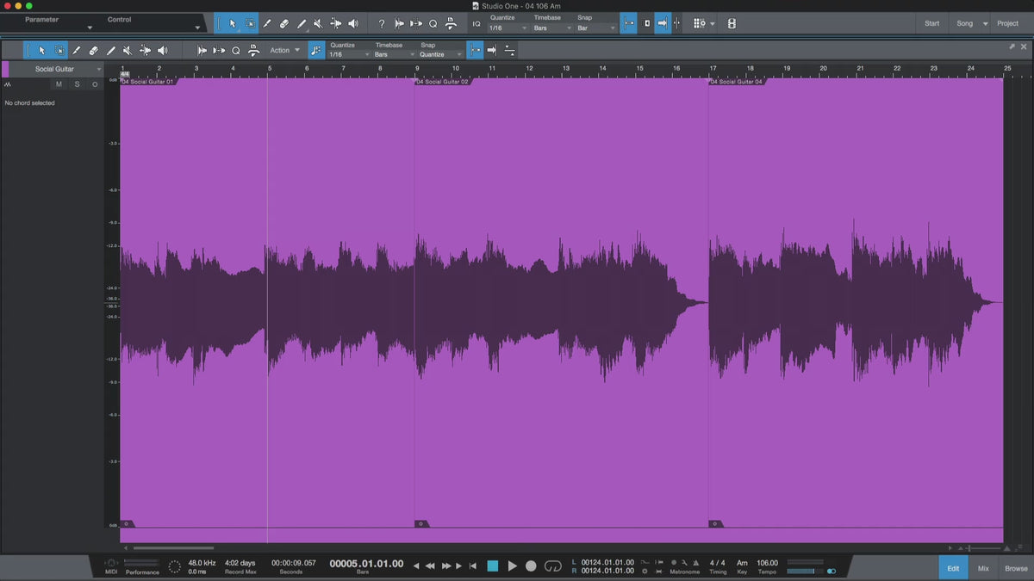
Task: Switch to the Mix view tab
Action: [983, 568]
